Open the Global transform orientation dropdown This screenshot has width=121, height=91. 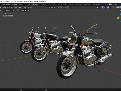pos(51,7)
